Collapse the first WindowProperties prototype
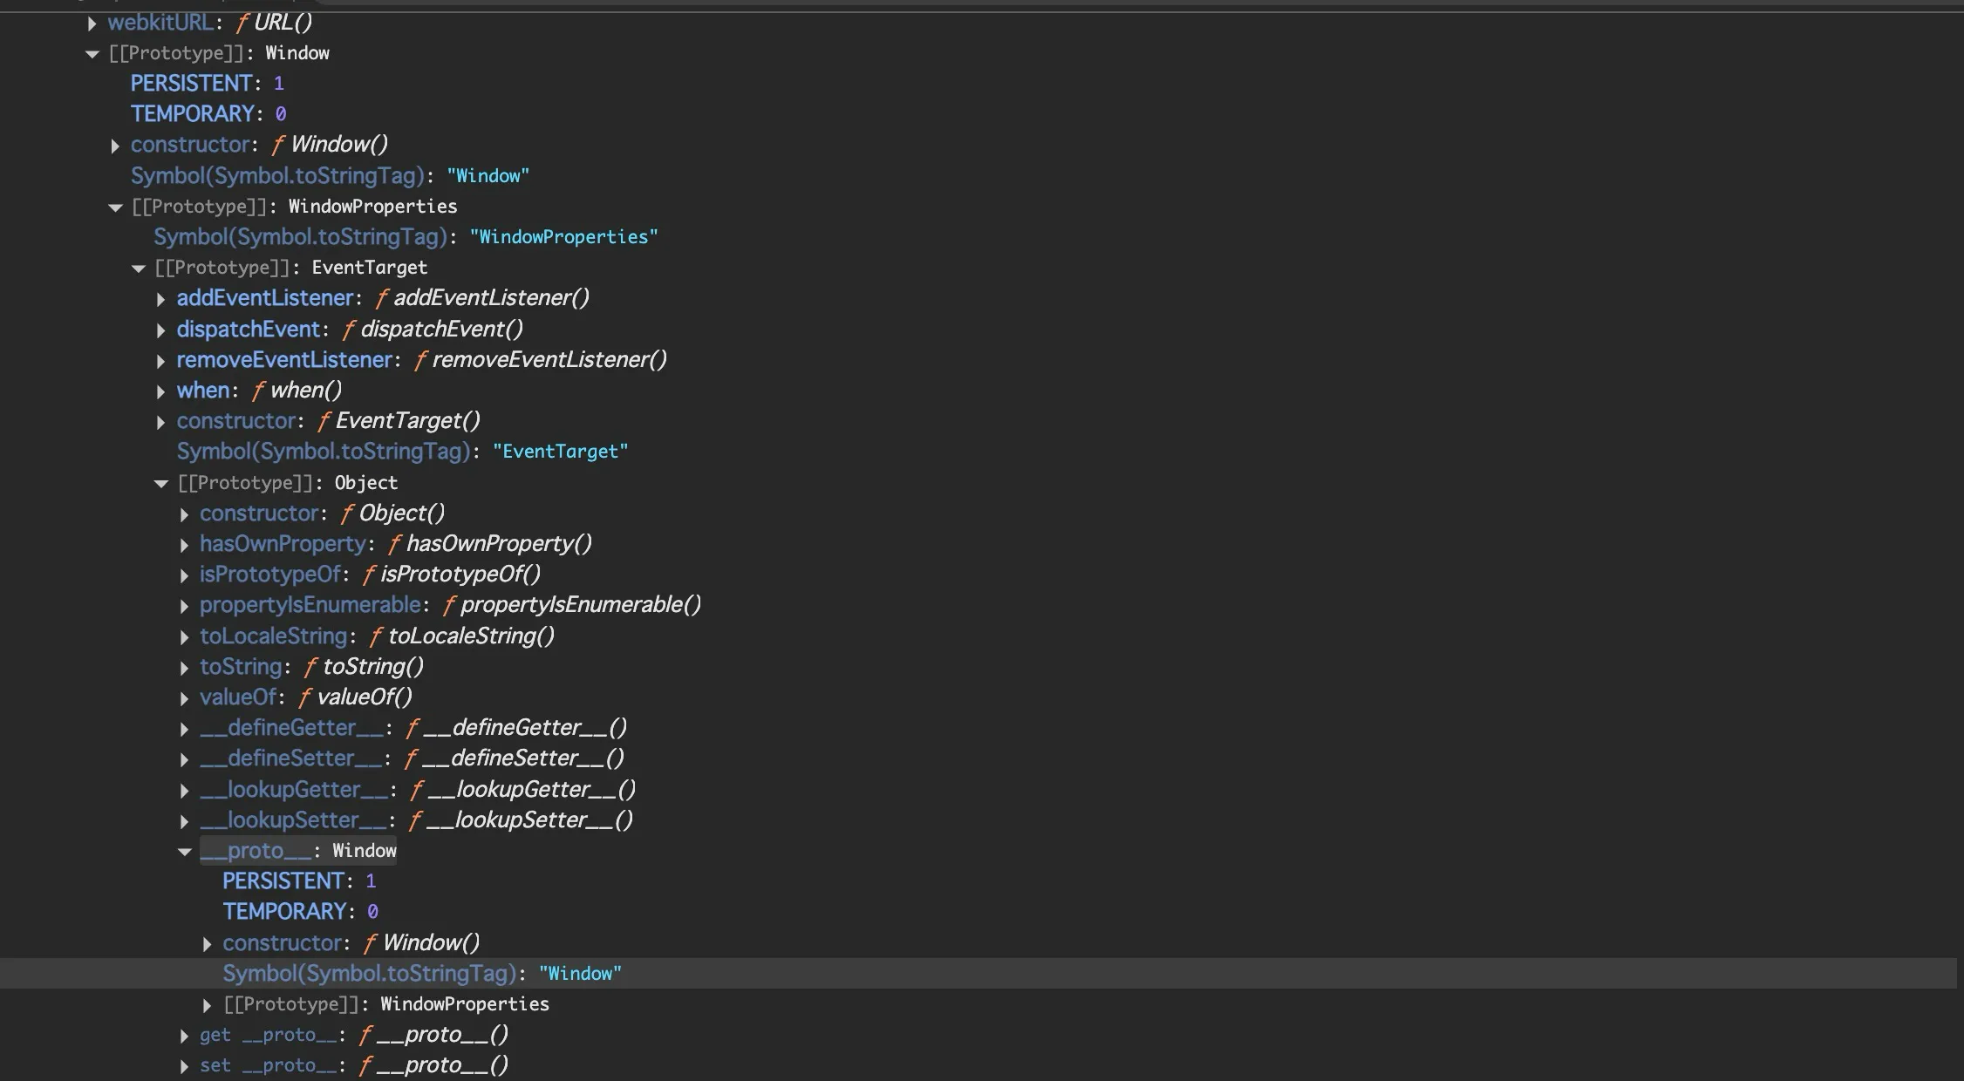 [x=115, y=207]
